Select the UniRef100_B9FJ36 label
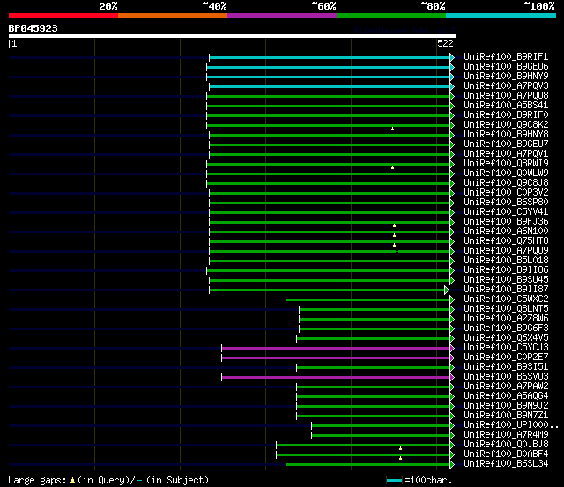The width and height of the screenshot is (564, 487). pyautogui.click(x=506, y=222)
